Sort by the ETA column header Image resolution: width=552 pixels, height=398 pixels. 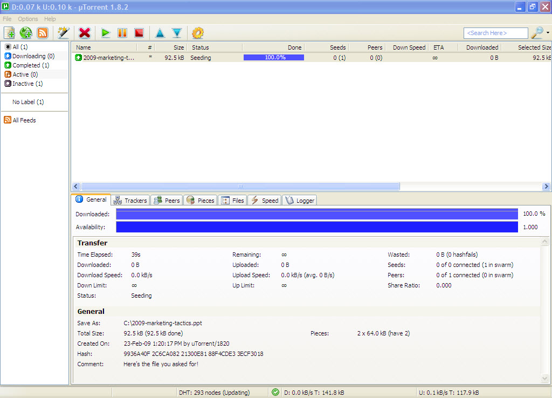[444, 47]
